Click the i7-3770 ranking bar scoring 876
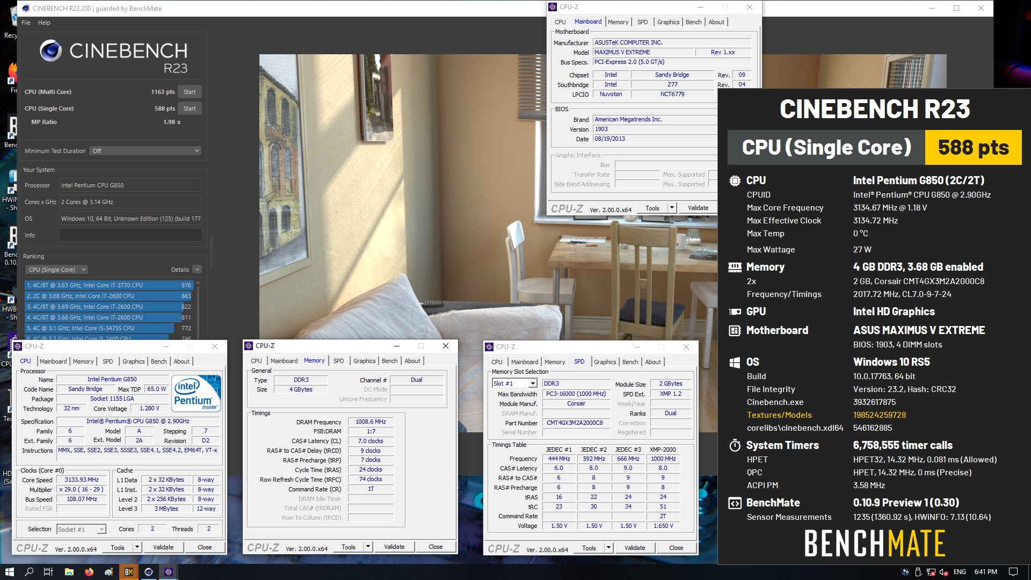 tap(108, 285)
